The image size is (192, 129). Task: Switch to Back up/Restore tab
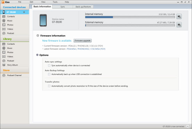[83, 7]
